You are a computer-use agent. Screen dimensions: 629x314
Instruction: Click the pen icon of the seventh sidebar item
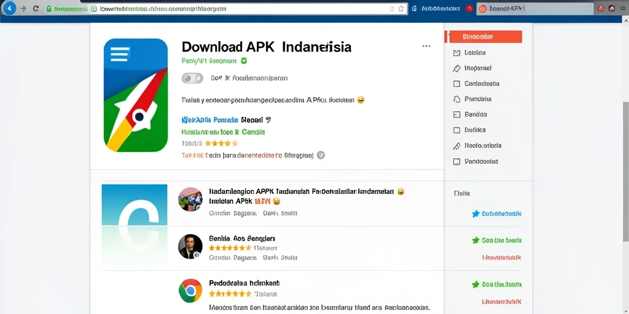(456, 146)
